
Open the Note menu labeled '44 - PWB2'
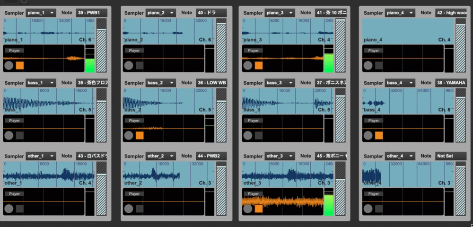coord(211,156)
